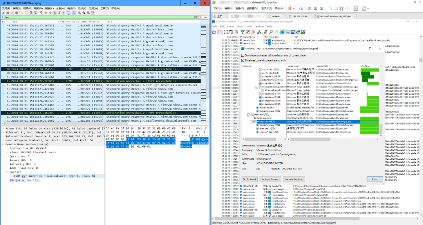
Task: Select ICMP packet 88 Destination unreachable row
Action: tap(101, 69)
